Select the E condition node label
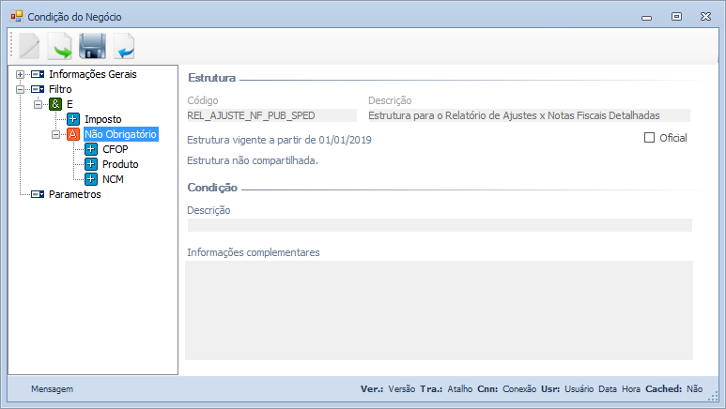Screen dimensions: 726x409 70,104
